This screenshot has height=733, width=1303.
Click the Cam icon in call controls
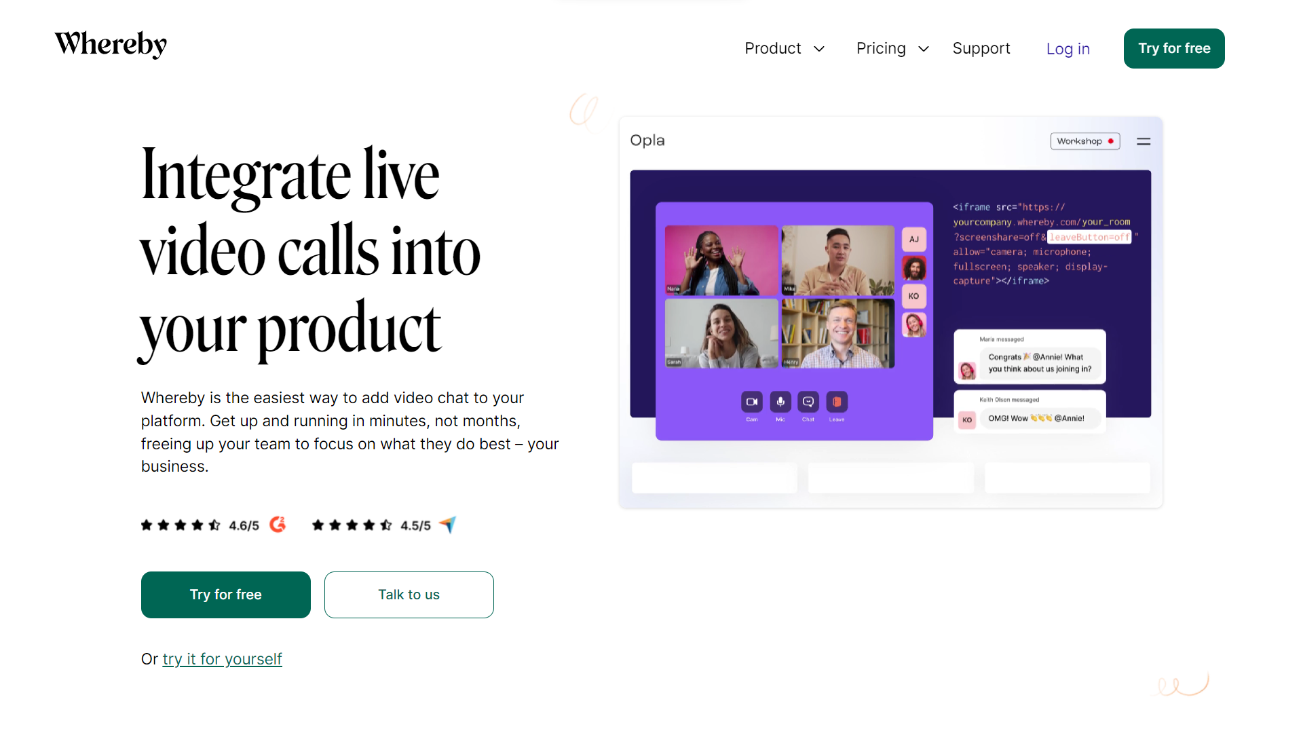tap(752, 402)
